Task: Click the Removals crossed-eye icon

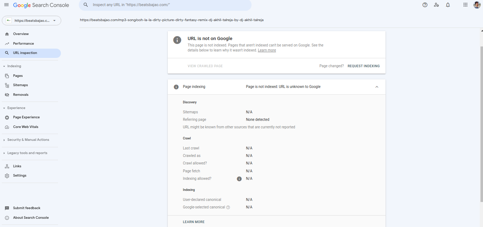Action: click(7, 95)
